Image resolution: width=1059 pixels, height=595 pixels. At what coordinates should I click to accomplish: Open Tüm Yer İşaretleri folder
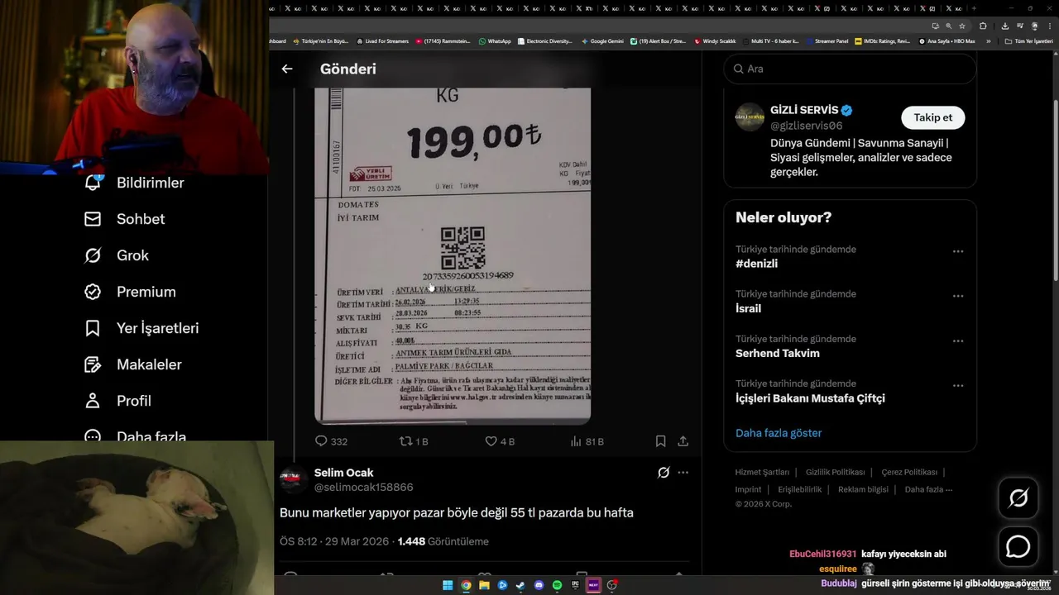tap(1028, 40)
